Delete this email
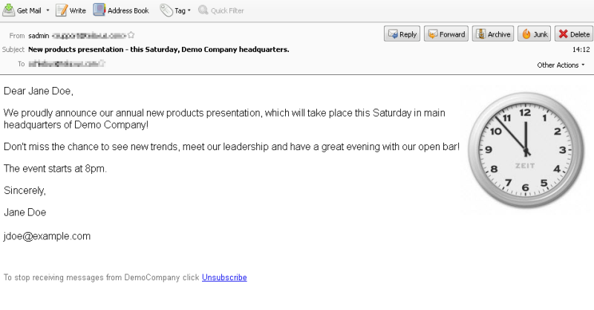Viewport: 594px width, 310px height. [x=573, y=34]
